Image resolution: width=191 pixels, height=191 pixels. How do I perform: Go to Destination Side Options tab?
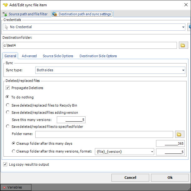[x=98, y=56]
